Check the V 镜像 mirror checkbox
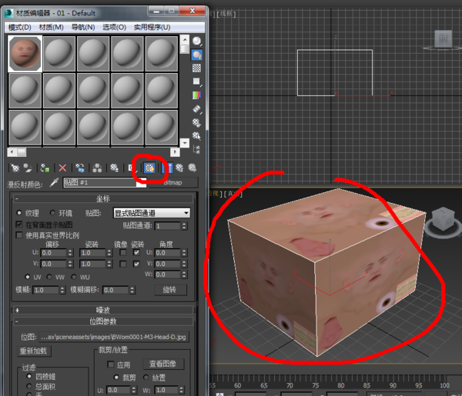The image size is (462, 396). [123, 264]
